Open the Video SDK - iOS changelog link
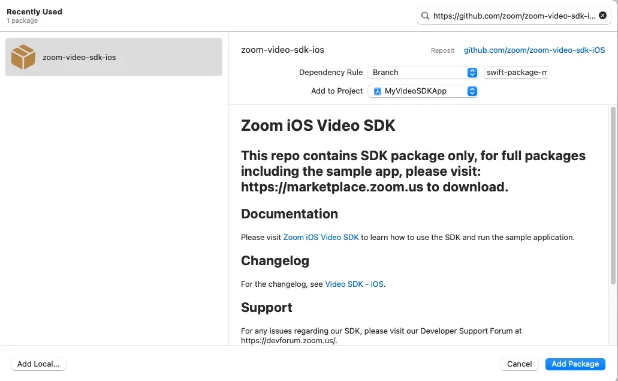 [354, 284]
